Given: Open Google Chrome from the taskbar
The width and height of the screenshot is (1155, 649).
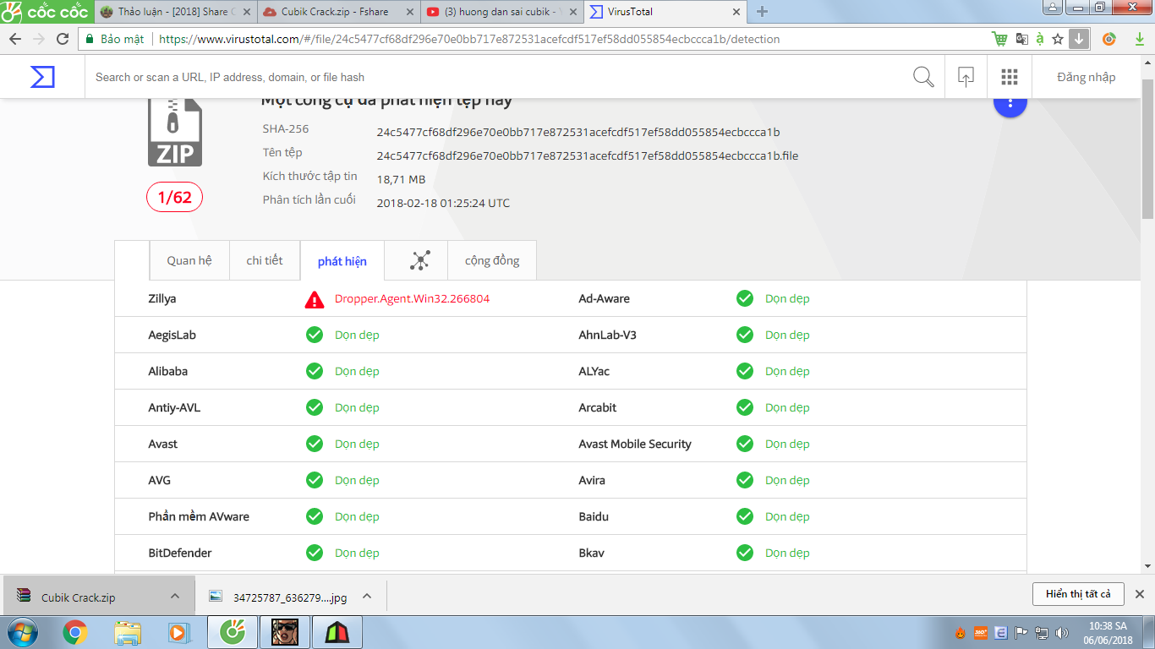Looking at the screenshot, I should click(75, 632).
